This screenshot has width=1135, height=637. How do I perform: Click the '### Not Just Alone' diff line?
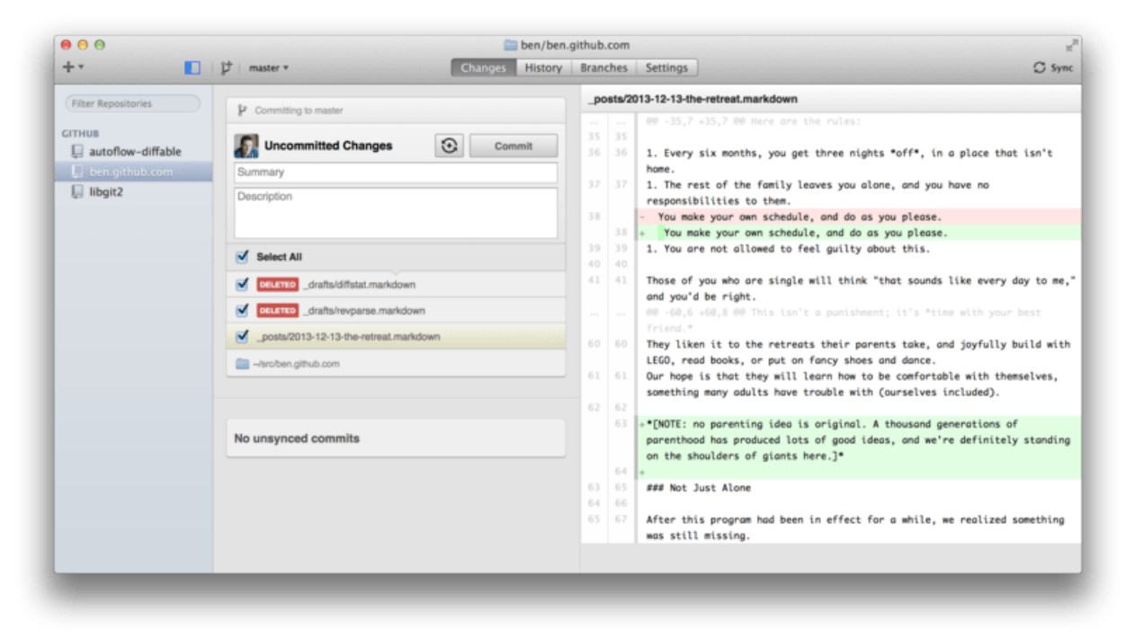coord(698,488)
